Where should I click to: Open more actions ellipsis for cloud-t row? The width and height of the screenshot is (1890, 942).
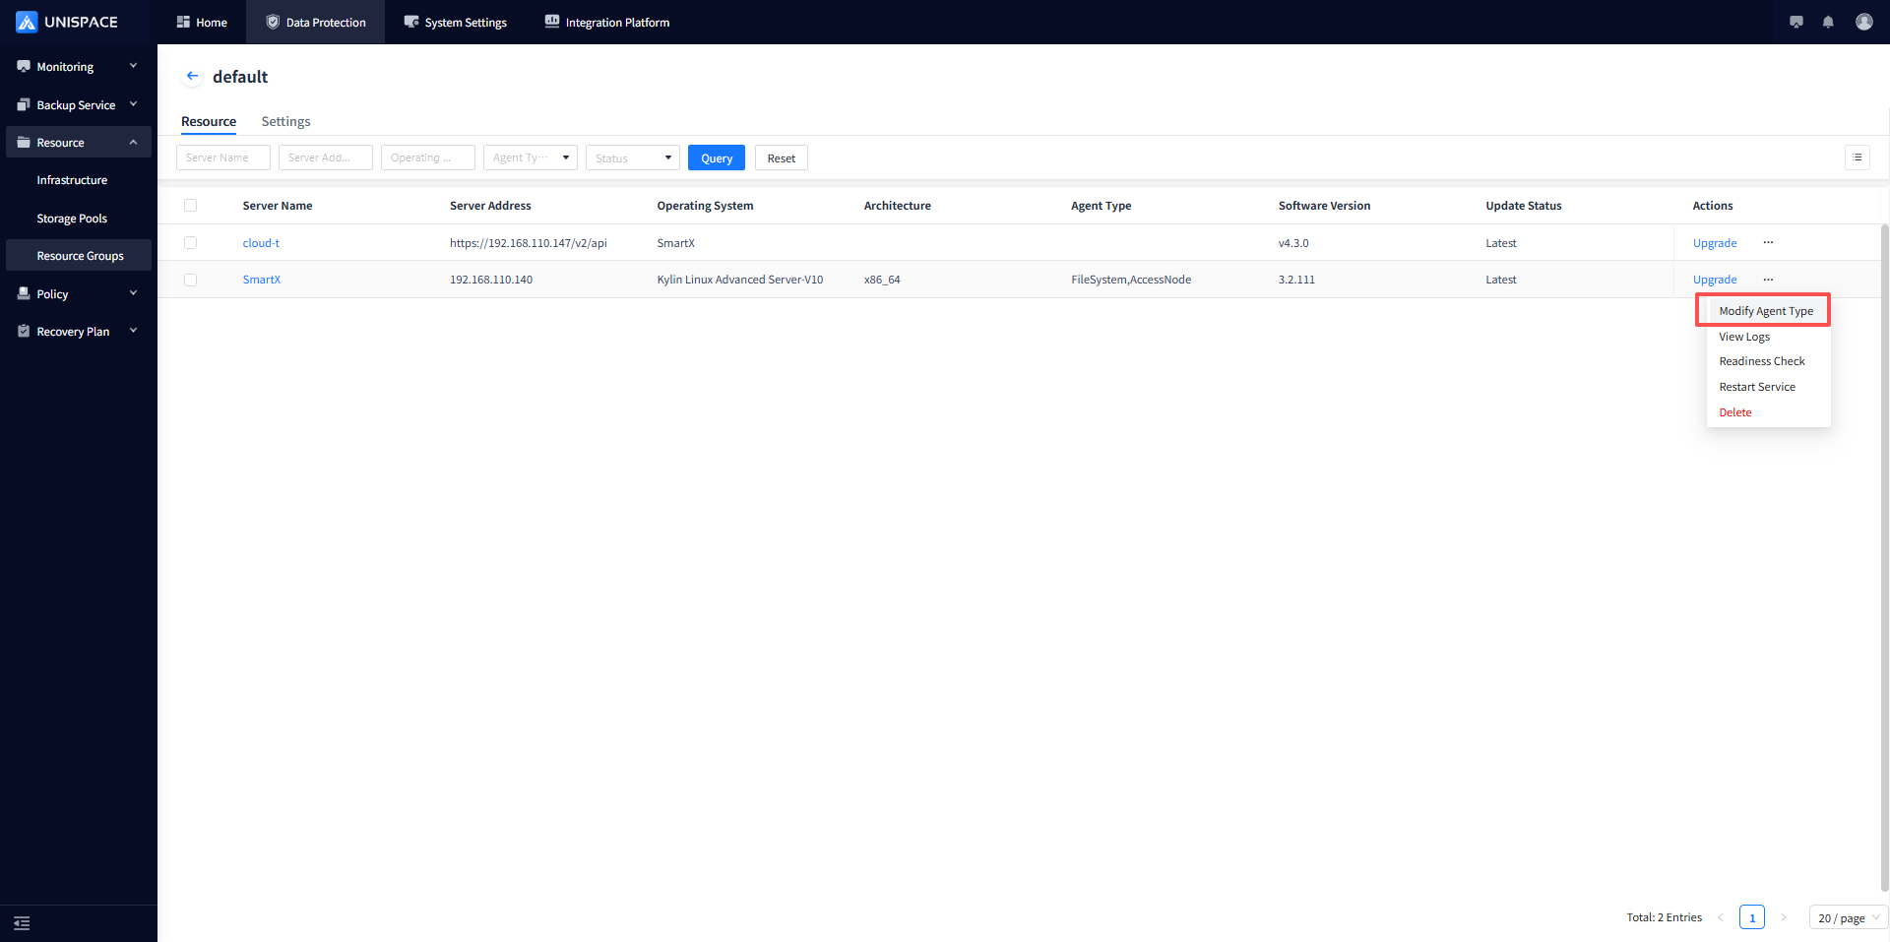(x=1768, y=242)
